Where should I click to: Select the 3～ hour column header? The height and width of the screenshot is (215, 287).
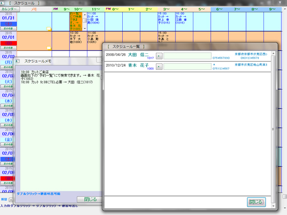tap(166, 9)
